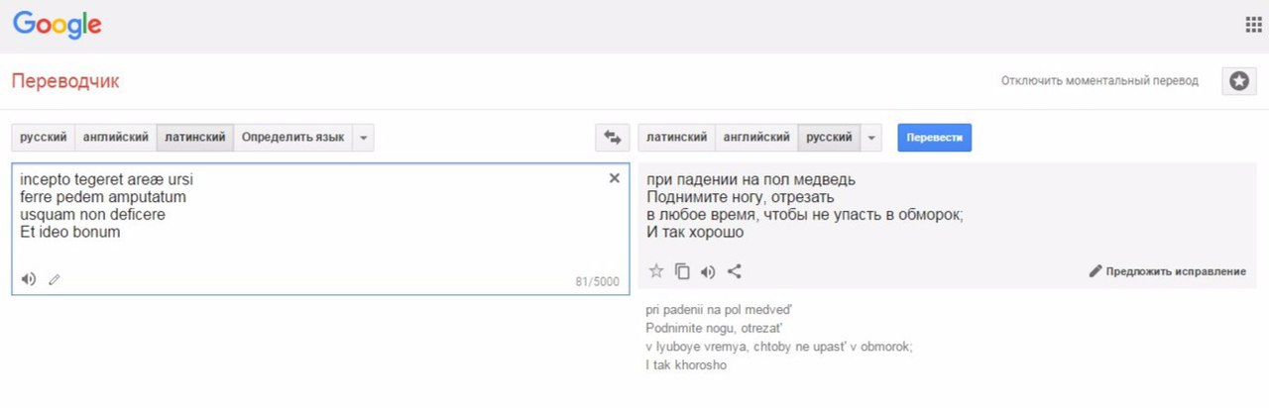Click Отключить моментальный перевод link
This screenshot has width=1269, height=408.
(x=1099, y=81)
